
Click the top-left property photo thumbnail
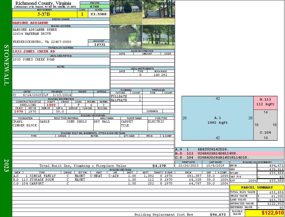(x=126, y=12)
